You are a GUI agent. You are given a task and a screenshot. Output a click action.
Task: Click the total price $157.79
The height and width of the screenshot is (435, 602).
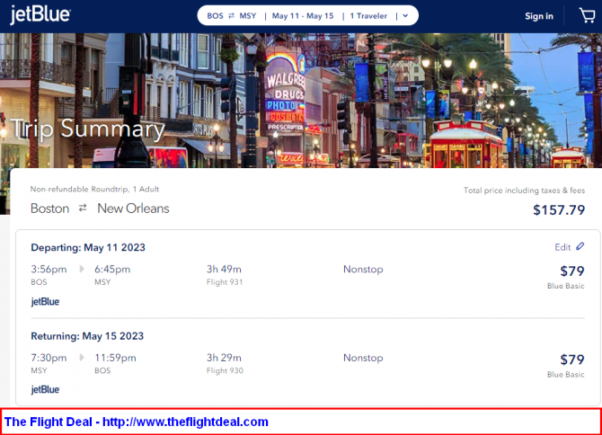tap(558, 210)
